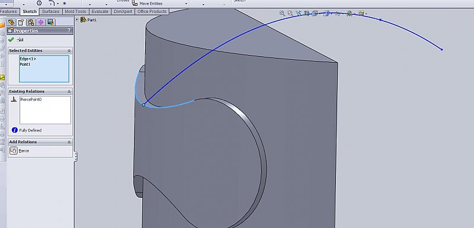Open the View Orientation icon

tap(315, 13)
